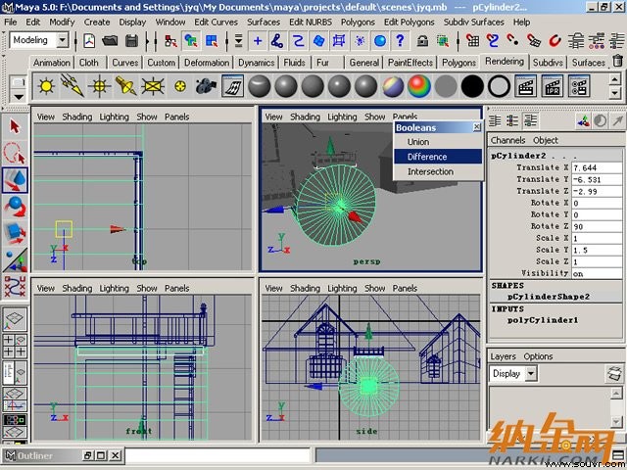Toggle the magnet snap icon
This screenshot has width=627, height=470.
(555, 41)
